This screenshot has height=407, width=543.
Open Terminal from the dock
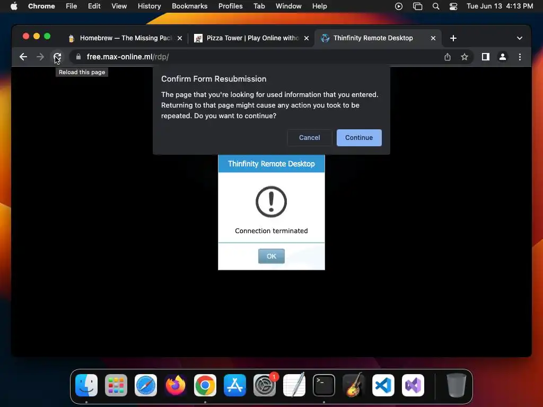click(324, 385)
